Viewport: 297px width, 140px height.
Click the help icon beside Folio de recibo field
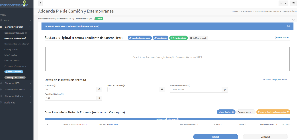162,90
